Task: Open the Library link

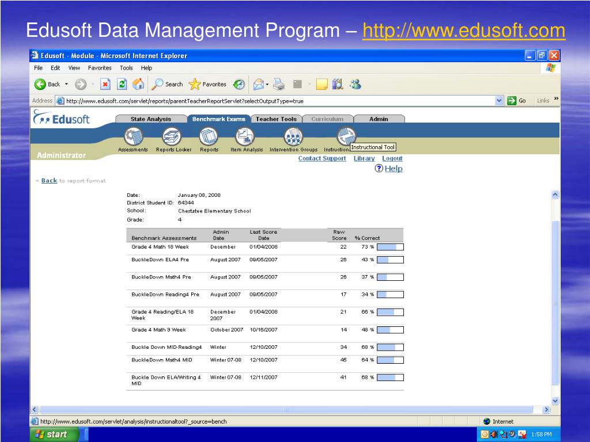Action: [364, 158]
